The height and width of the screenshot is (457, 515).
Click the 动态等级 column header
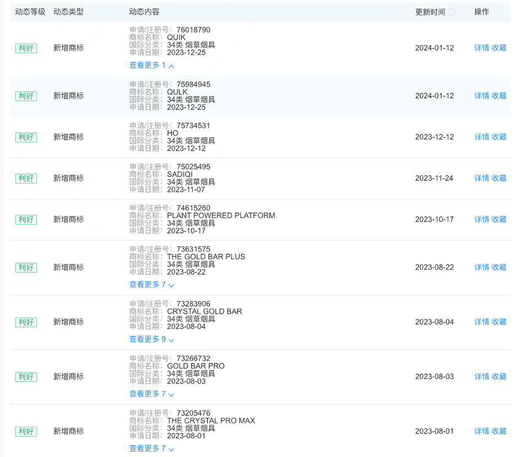(30, 12)
